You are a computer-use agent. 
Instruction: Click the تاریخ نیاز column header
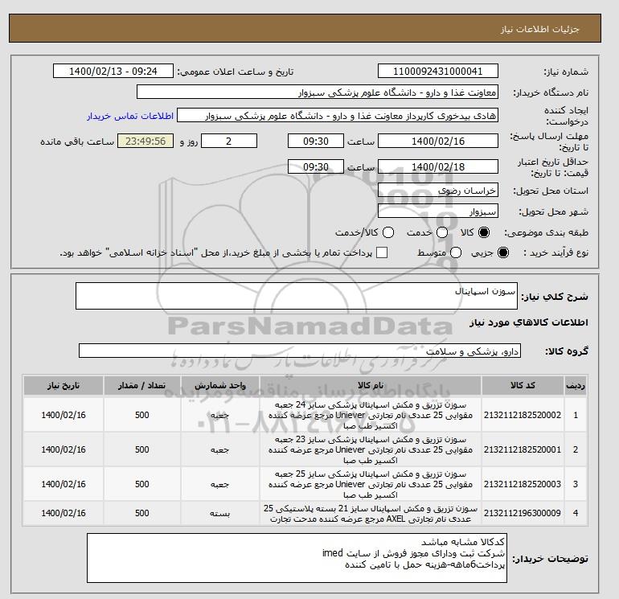click(x=64, y=385)
